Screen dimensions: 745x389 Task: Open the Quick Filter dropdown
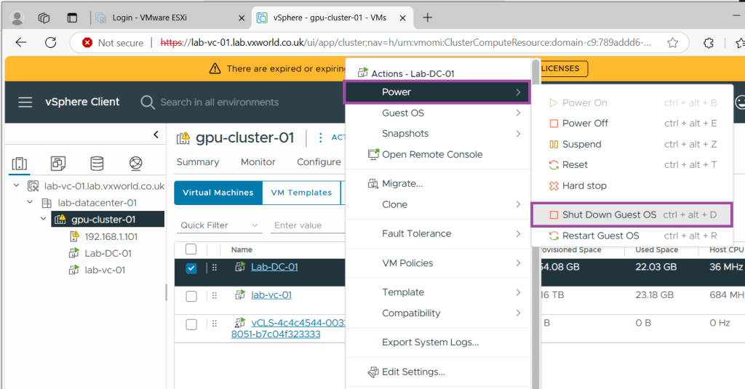click(220, 225)
